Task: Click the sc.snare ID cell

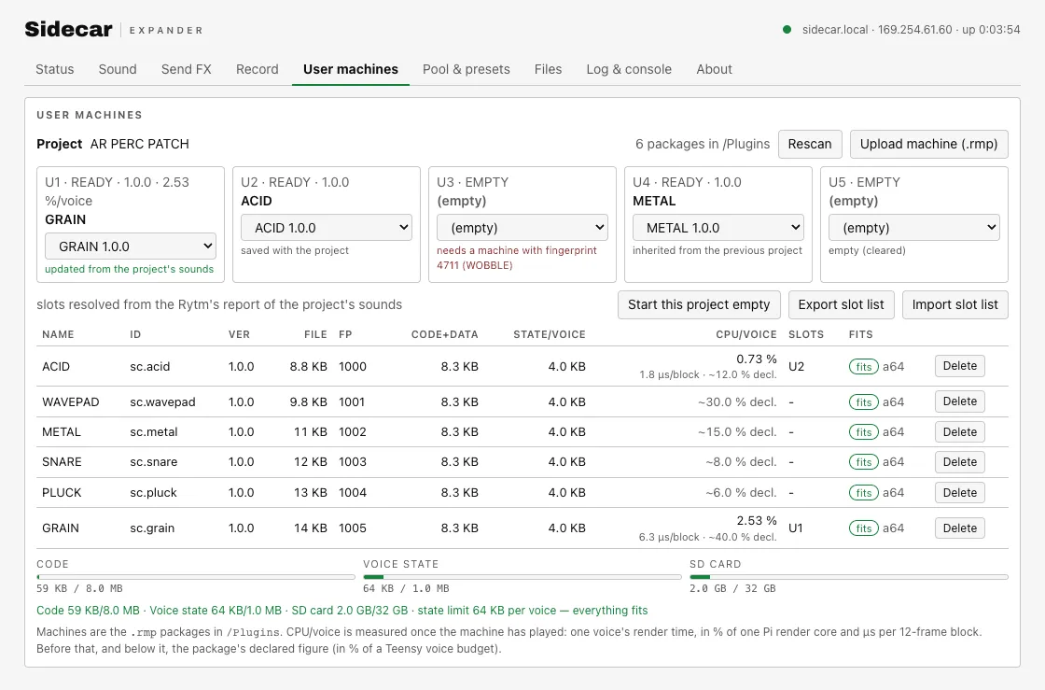Action: pyautogui.click(x=153, y=462)
